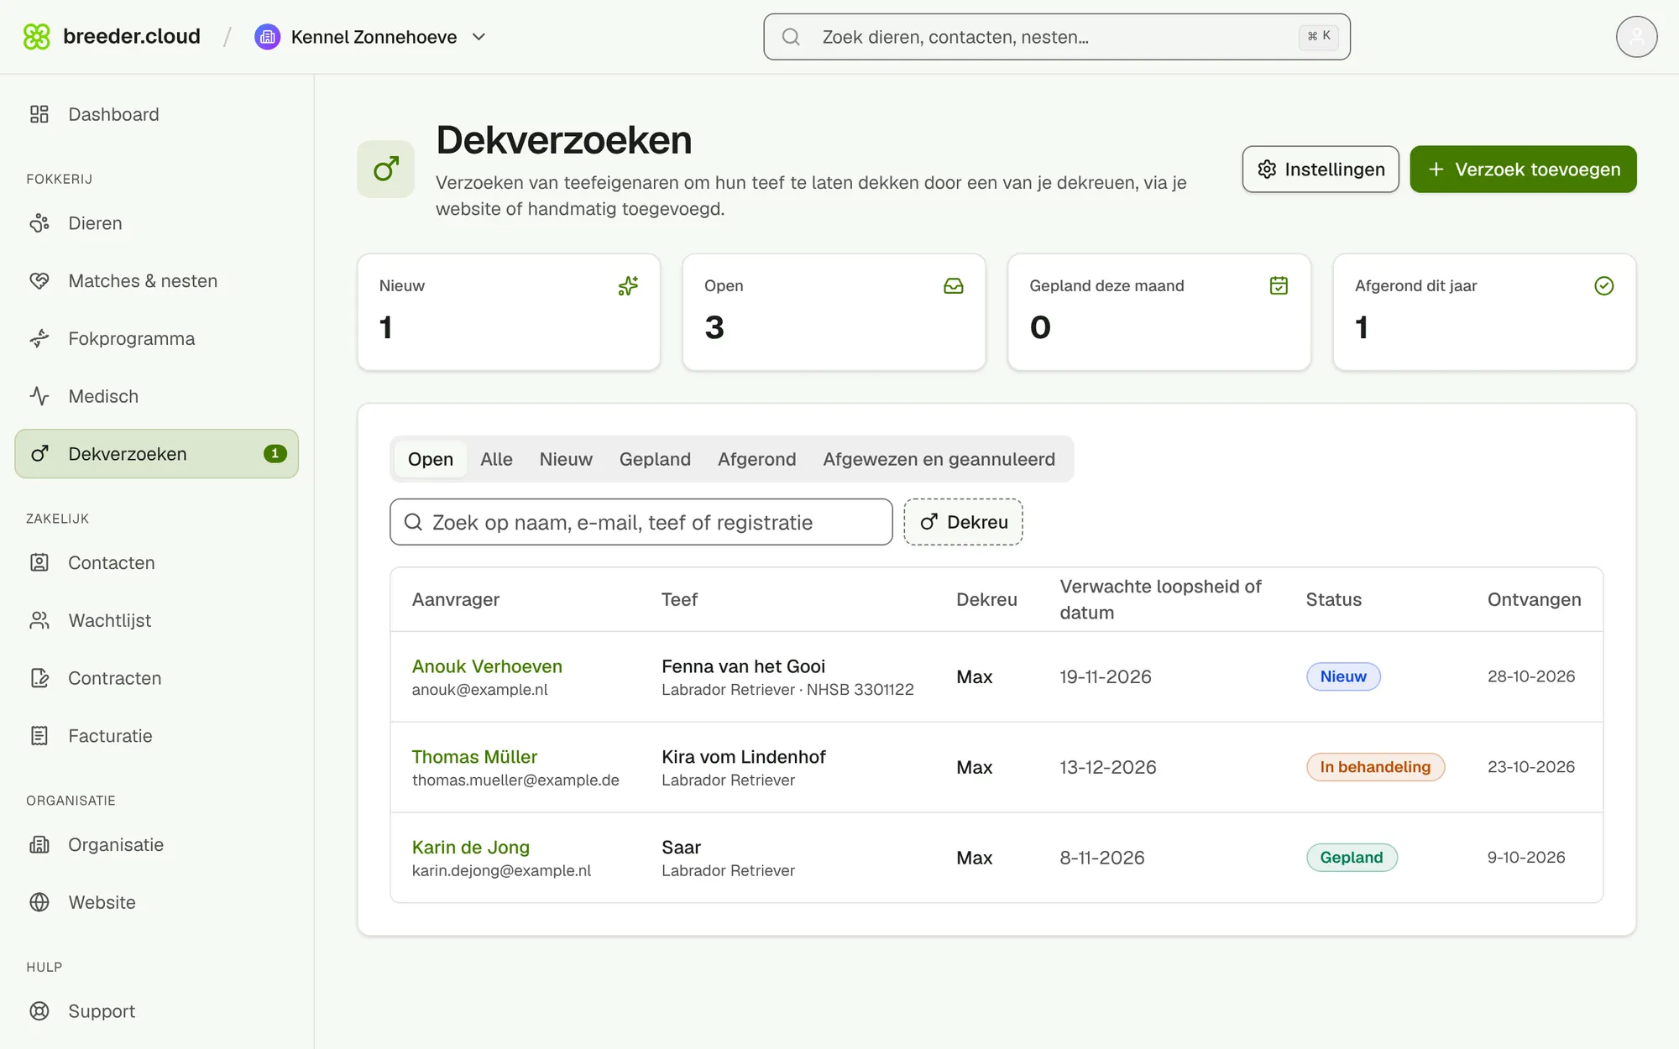Open Karin de Jong contact link
Image resolution: width=1679 pixels, height=1049 pixels.
pyautogui.click(x=471, y=848)
